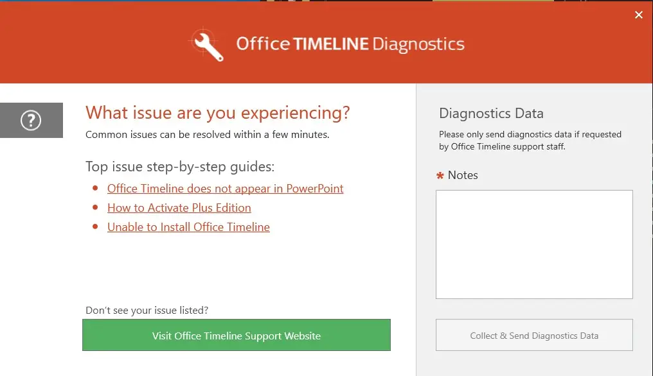Open the 'Unable to Install Office Timeline' guide
This screenshot has height=376, width=653.
[188, 227]
